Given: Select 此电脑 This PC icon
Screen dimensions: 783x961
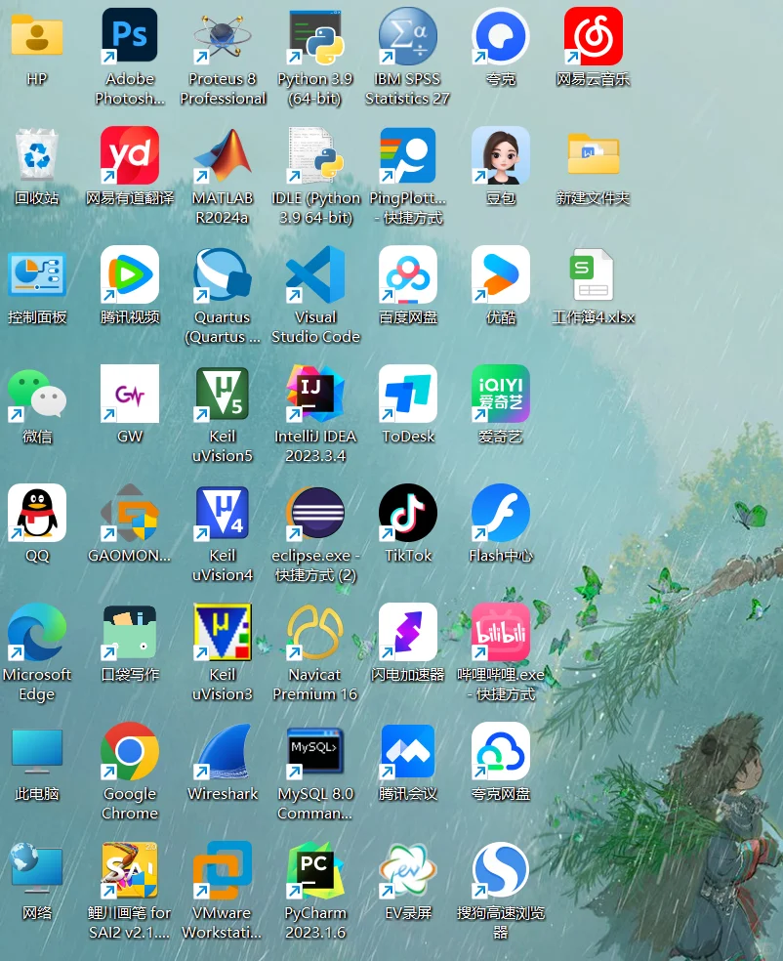Looking at the screenshot, I should point(37,751).
